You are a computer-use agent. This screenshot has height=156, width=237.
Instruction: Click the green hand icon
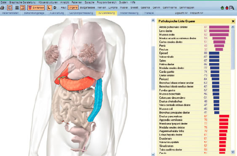(222, 8)
